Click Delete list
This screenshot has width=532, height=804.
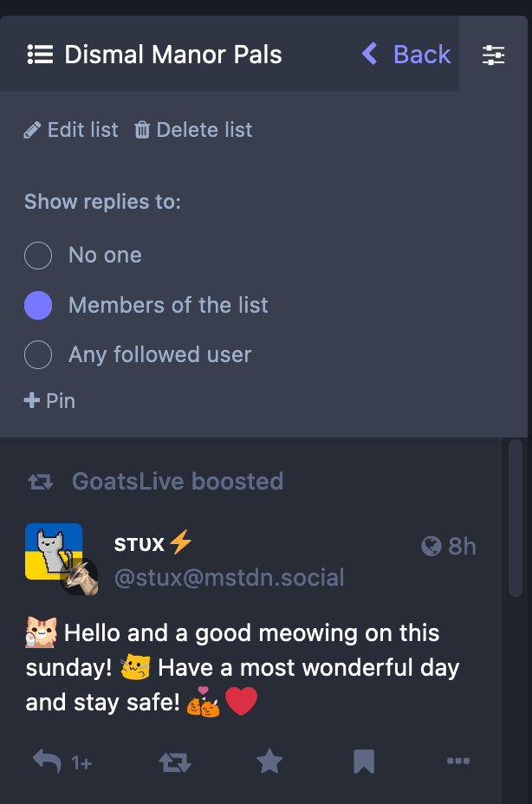pos(193,130)
